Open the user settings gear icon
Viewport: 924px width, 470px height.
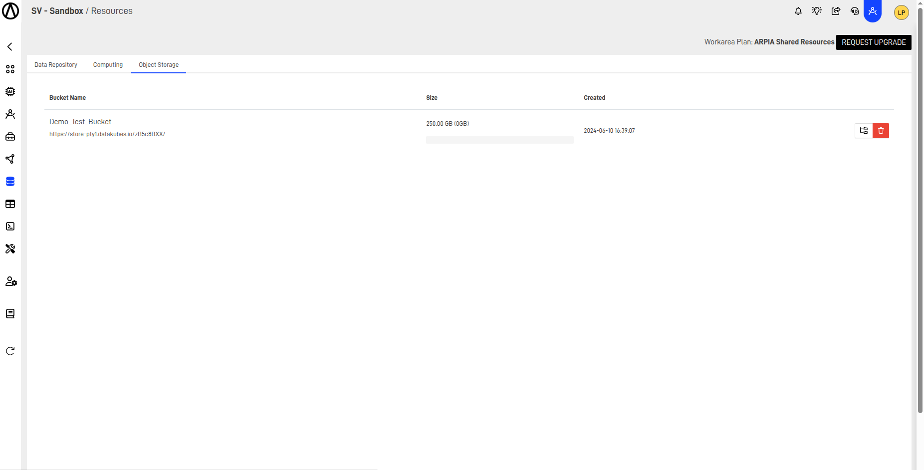11,281
